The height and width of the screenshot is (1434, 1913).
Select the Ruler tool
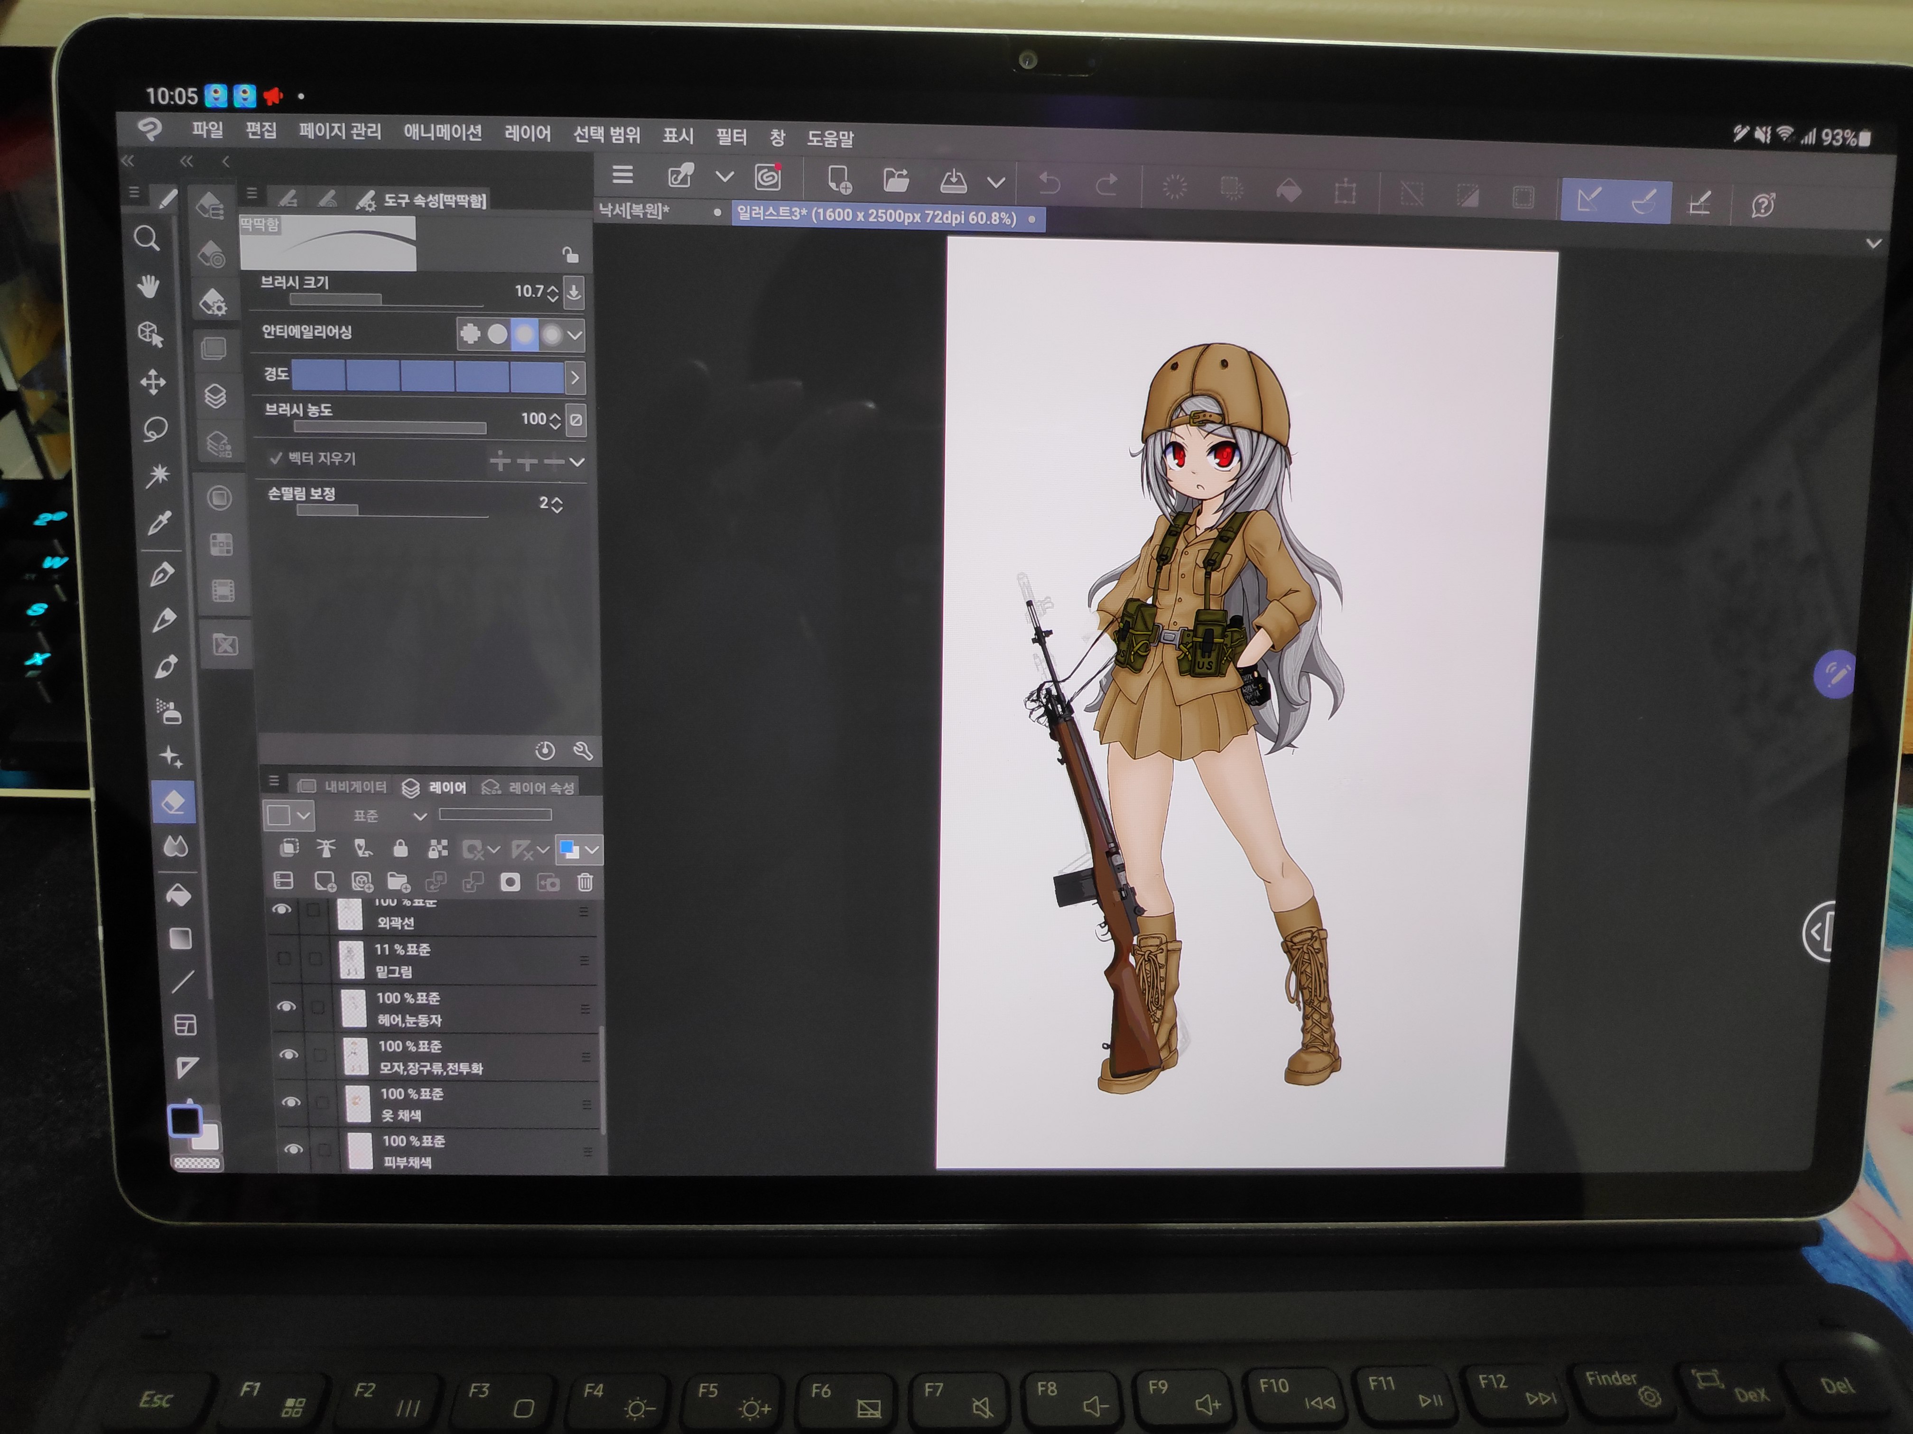pos(187,1068)
